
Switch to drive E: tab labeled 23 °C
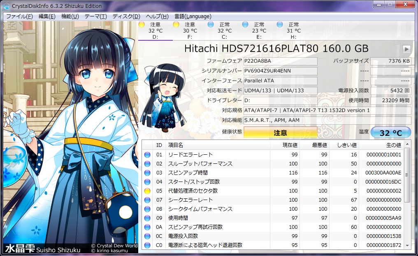coord(259,31)
